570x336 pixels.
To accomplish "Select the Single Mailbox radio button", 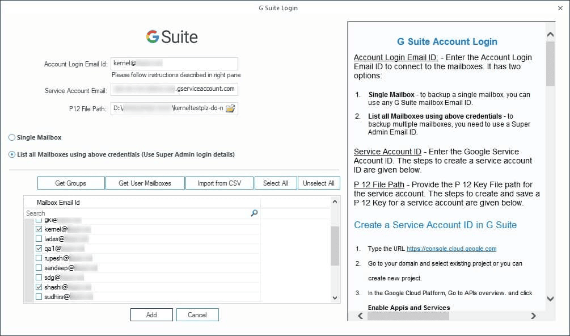I will pos(12,137).
